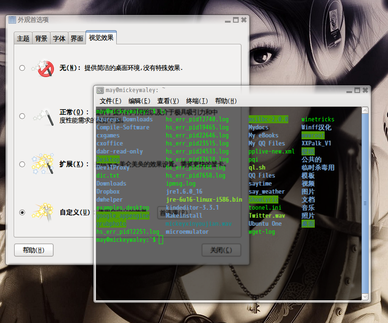Click 'cxgames' in the terminal output
The width and height of the screenshot is (388, 323).
[x=108, y=136]
